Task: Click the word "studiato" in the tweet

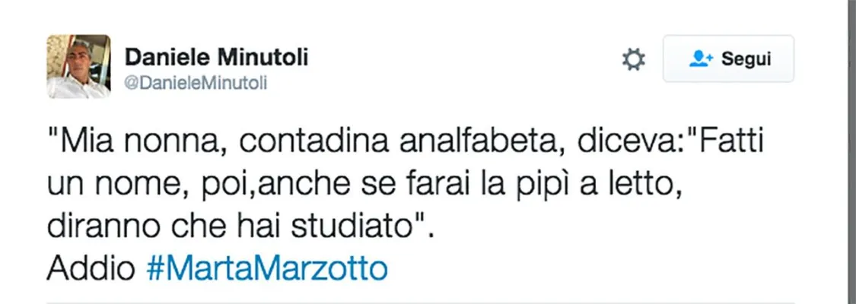Action: [x=352, y=227]
